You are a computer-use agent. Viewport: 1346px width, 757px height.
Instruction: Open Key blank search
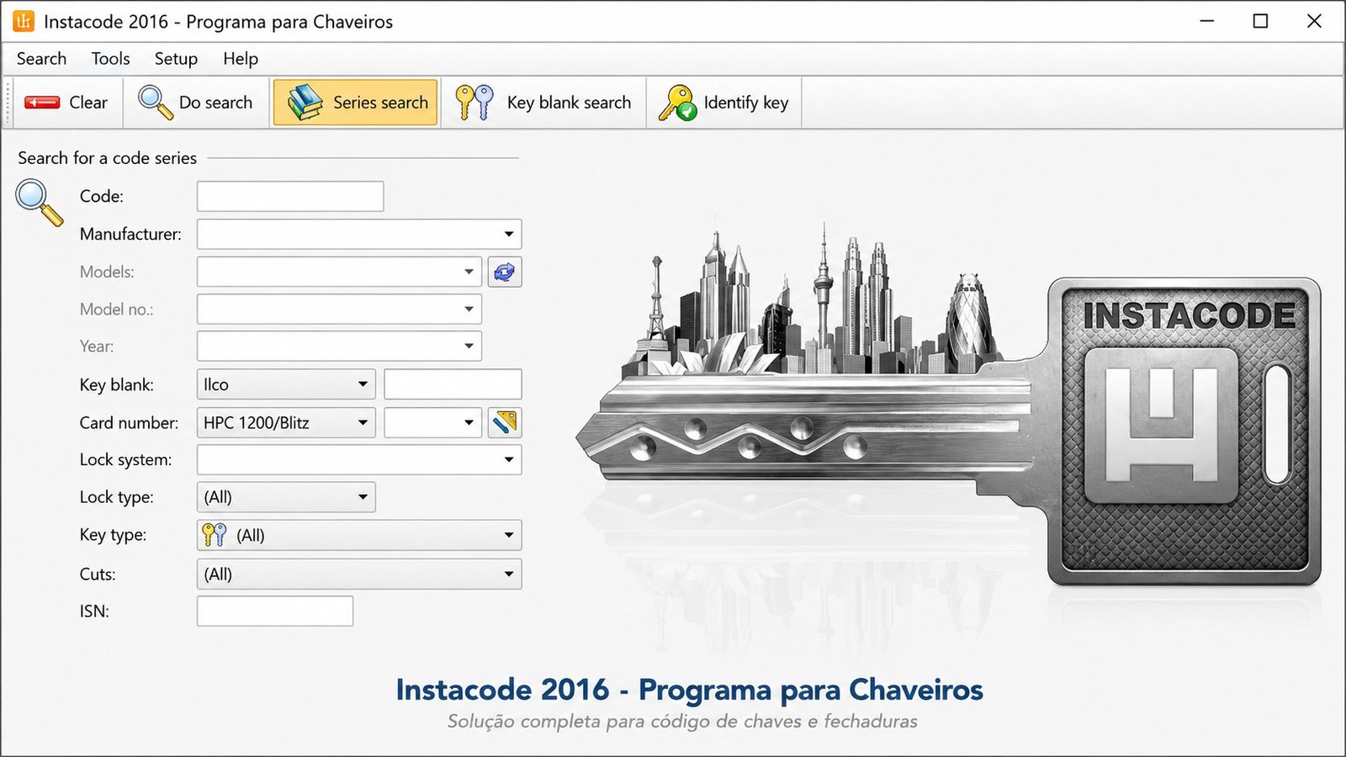(x=543, y=103)
